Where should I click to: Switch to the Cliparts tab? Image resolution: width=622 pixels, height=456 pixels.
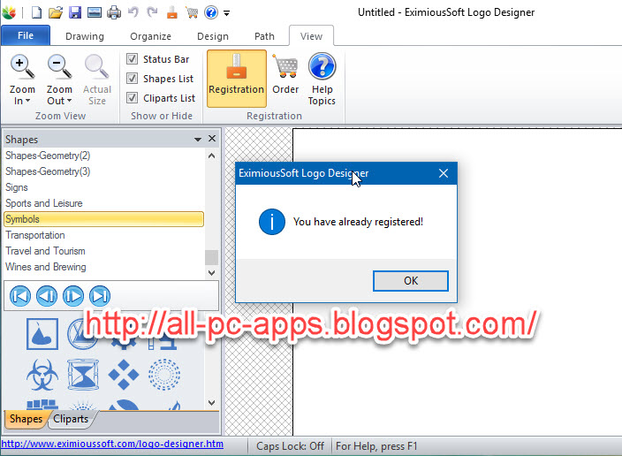[x=71, y=419]
